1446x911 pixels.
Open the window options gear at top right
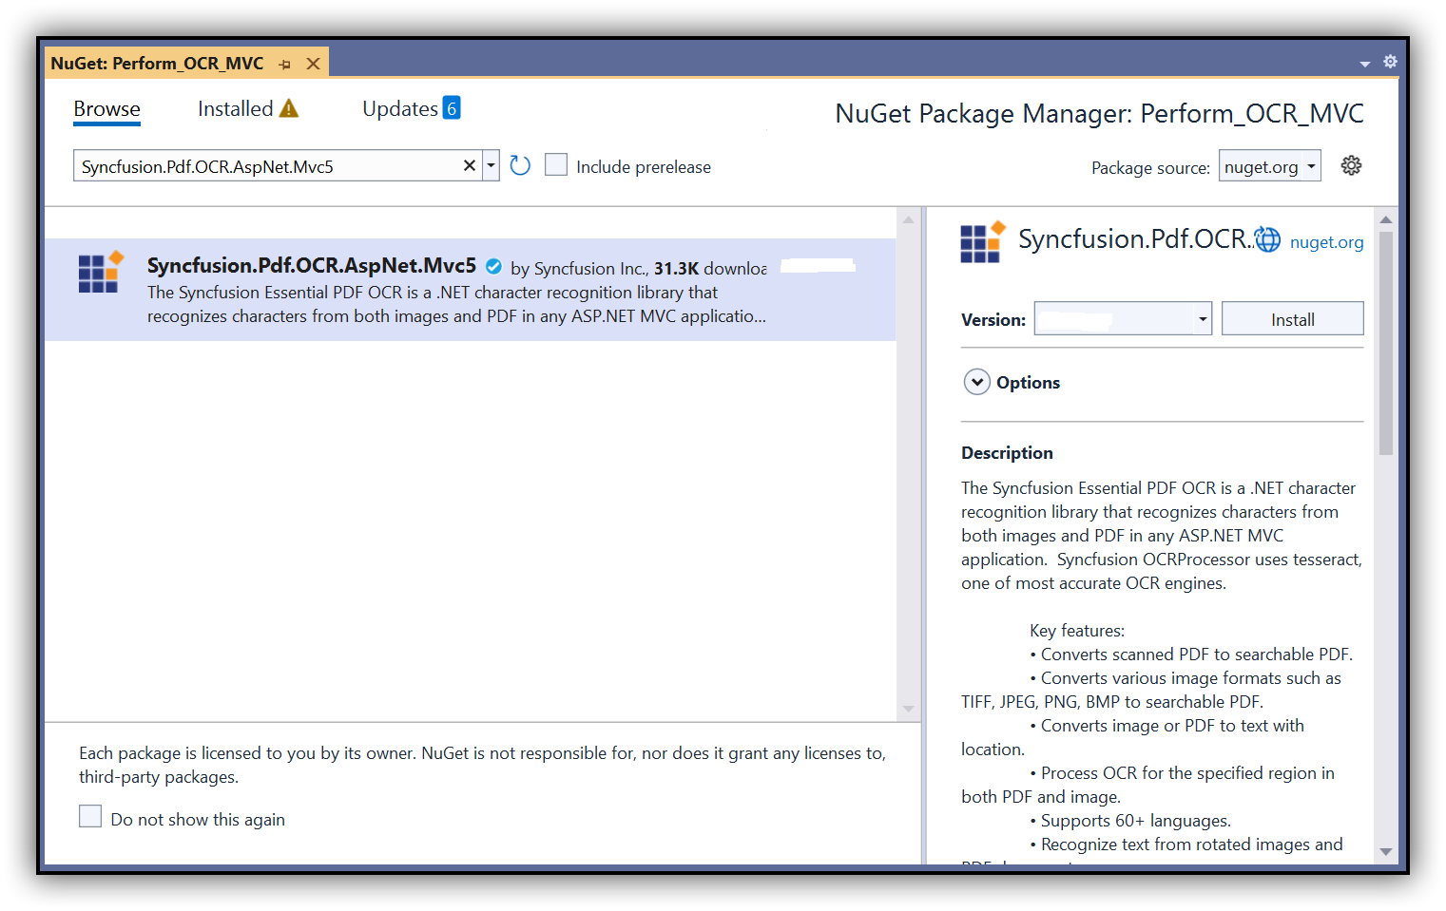tap(1390, 61)
